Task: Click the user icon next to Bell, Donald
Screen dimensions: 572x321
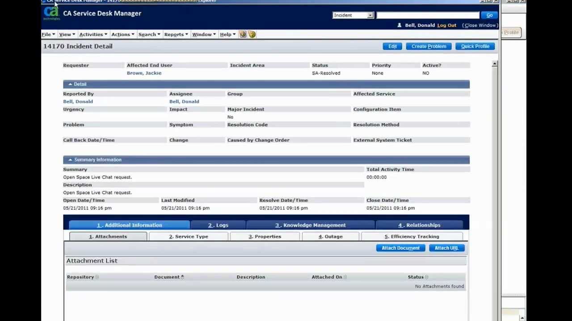Action: coord(399,25)
